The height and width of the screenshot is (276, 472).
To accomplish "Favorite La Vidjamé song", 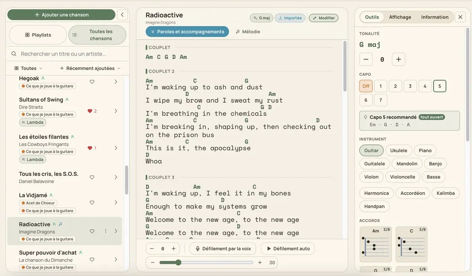I will click(92, 203).
